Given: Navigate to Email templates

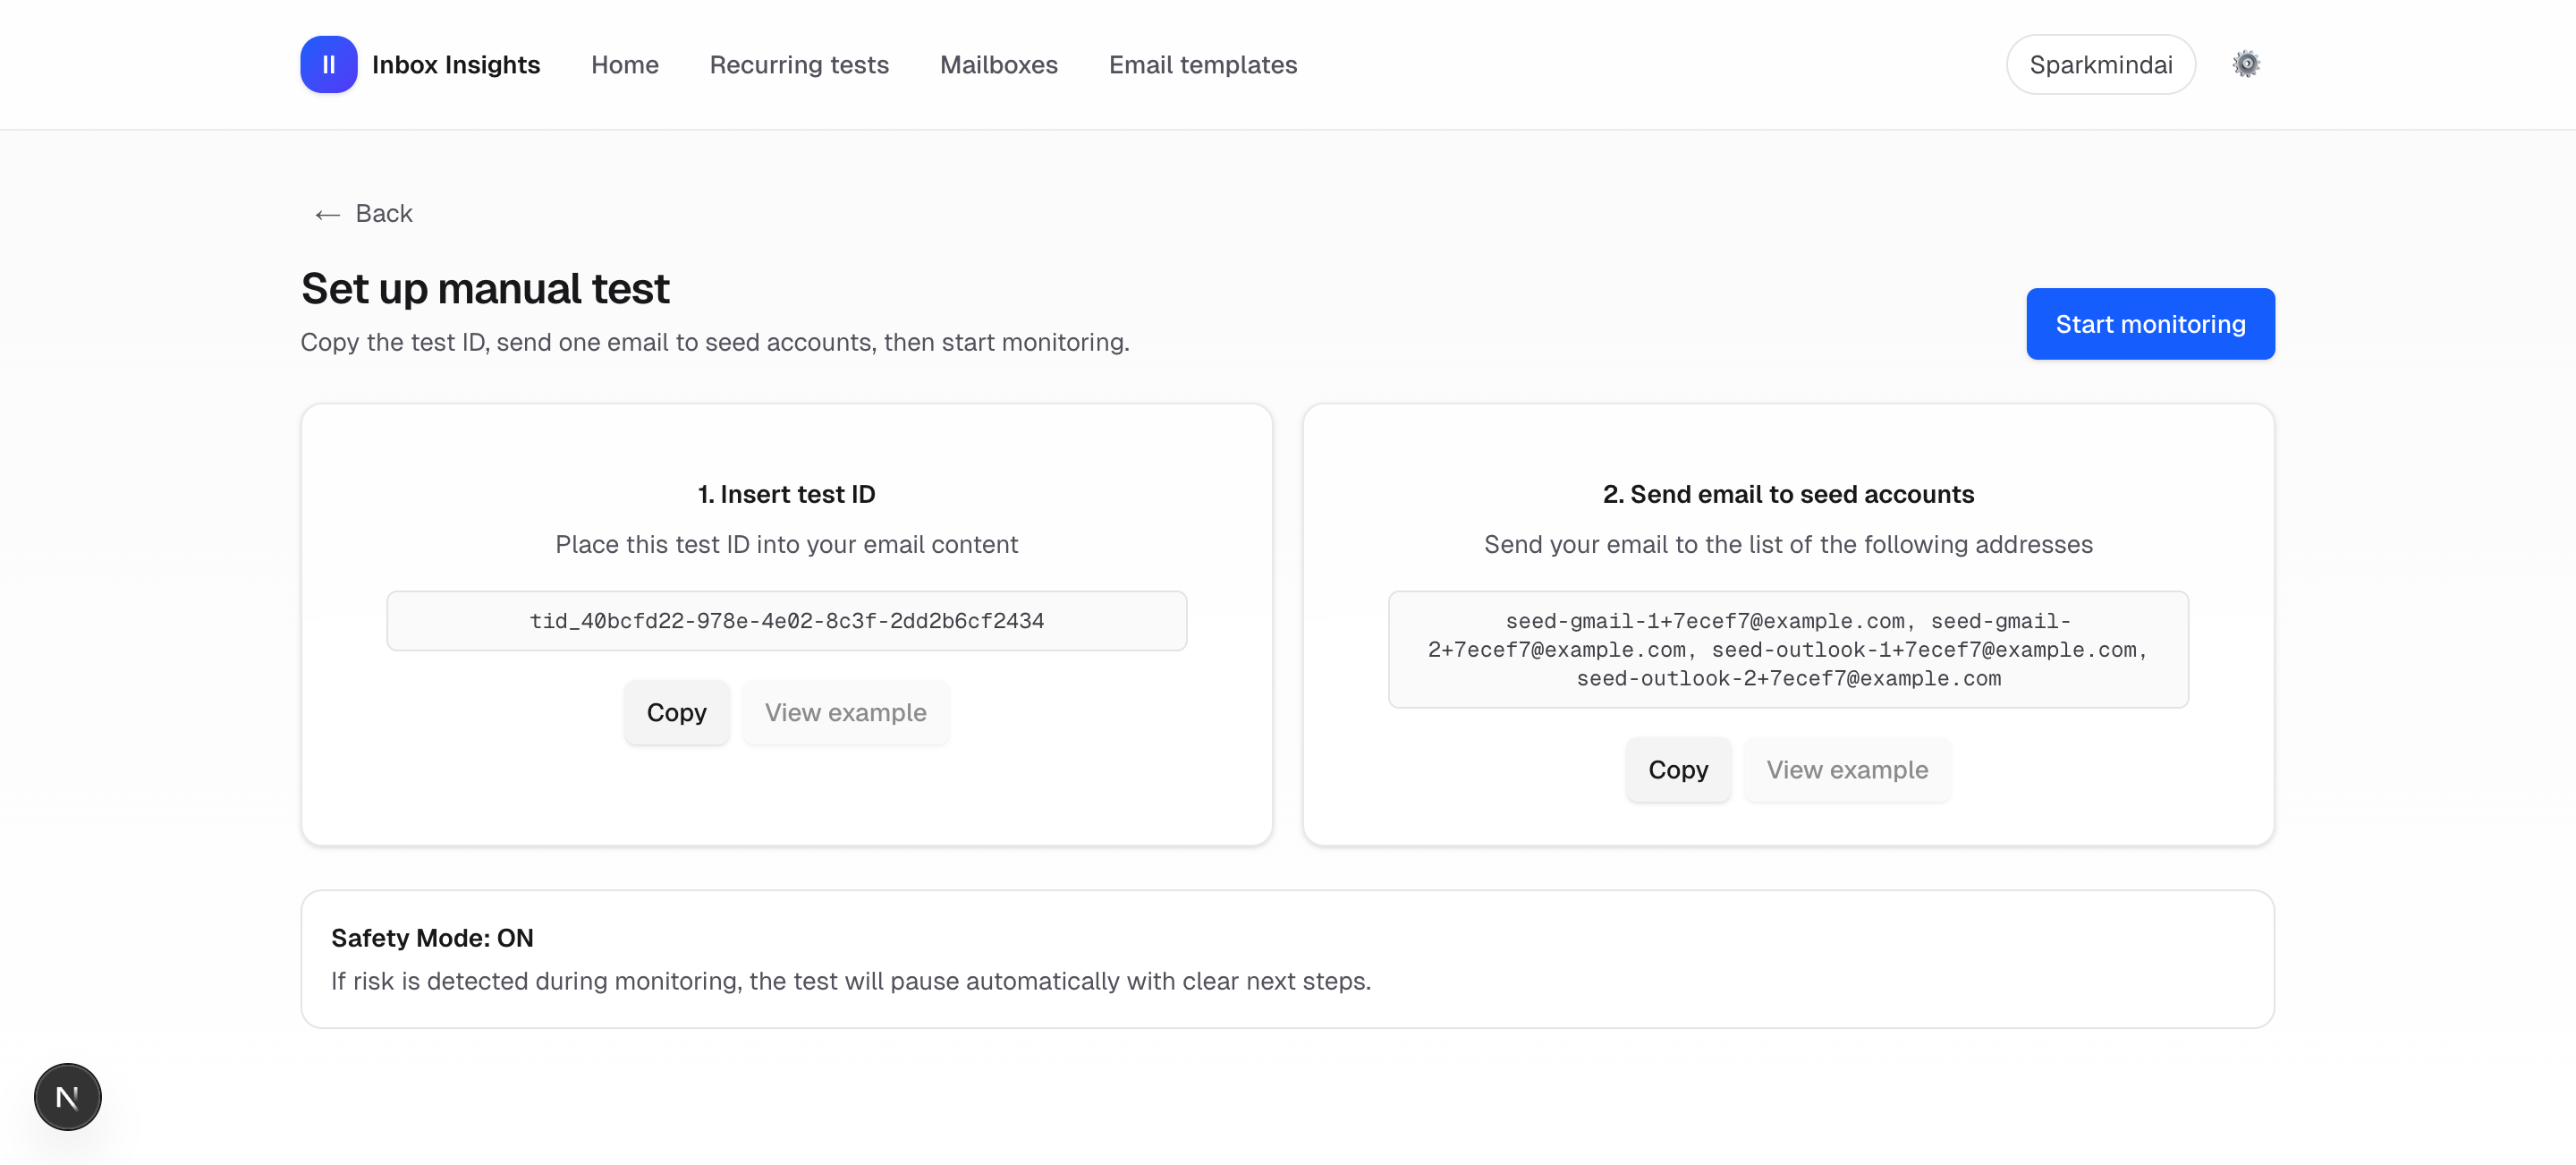Looking at the screenshot, I should click(x=1202, y=64).
